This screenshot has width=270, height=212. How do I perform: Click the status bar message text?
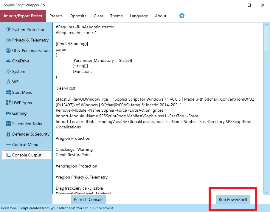tap(58, 208)
